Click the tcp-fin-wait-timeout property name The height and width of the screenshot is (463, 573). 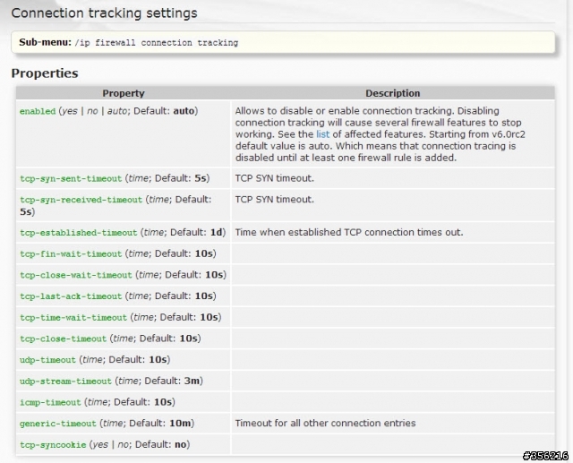(71, 254)
